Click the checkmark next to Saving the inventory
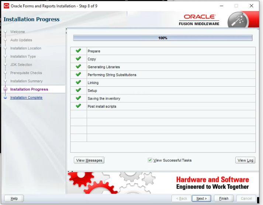 [78, 98]
